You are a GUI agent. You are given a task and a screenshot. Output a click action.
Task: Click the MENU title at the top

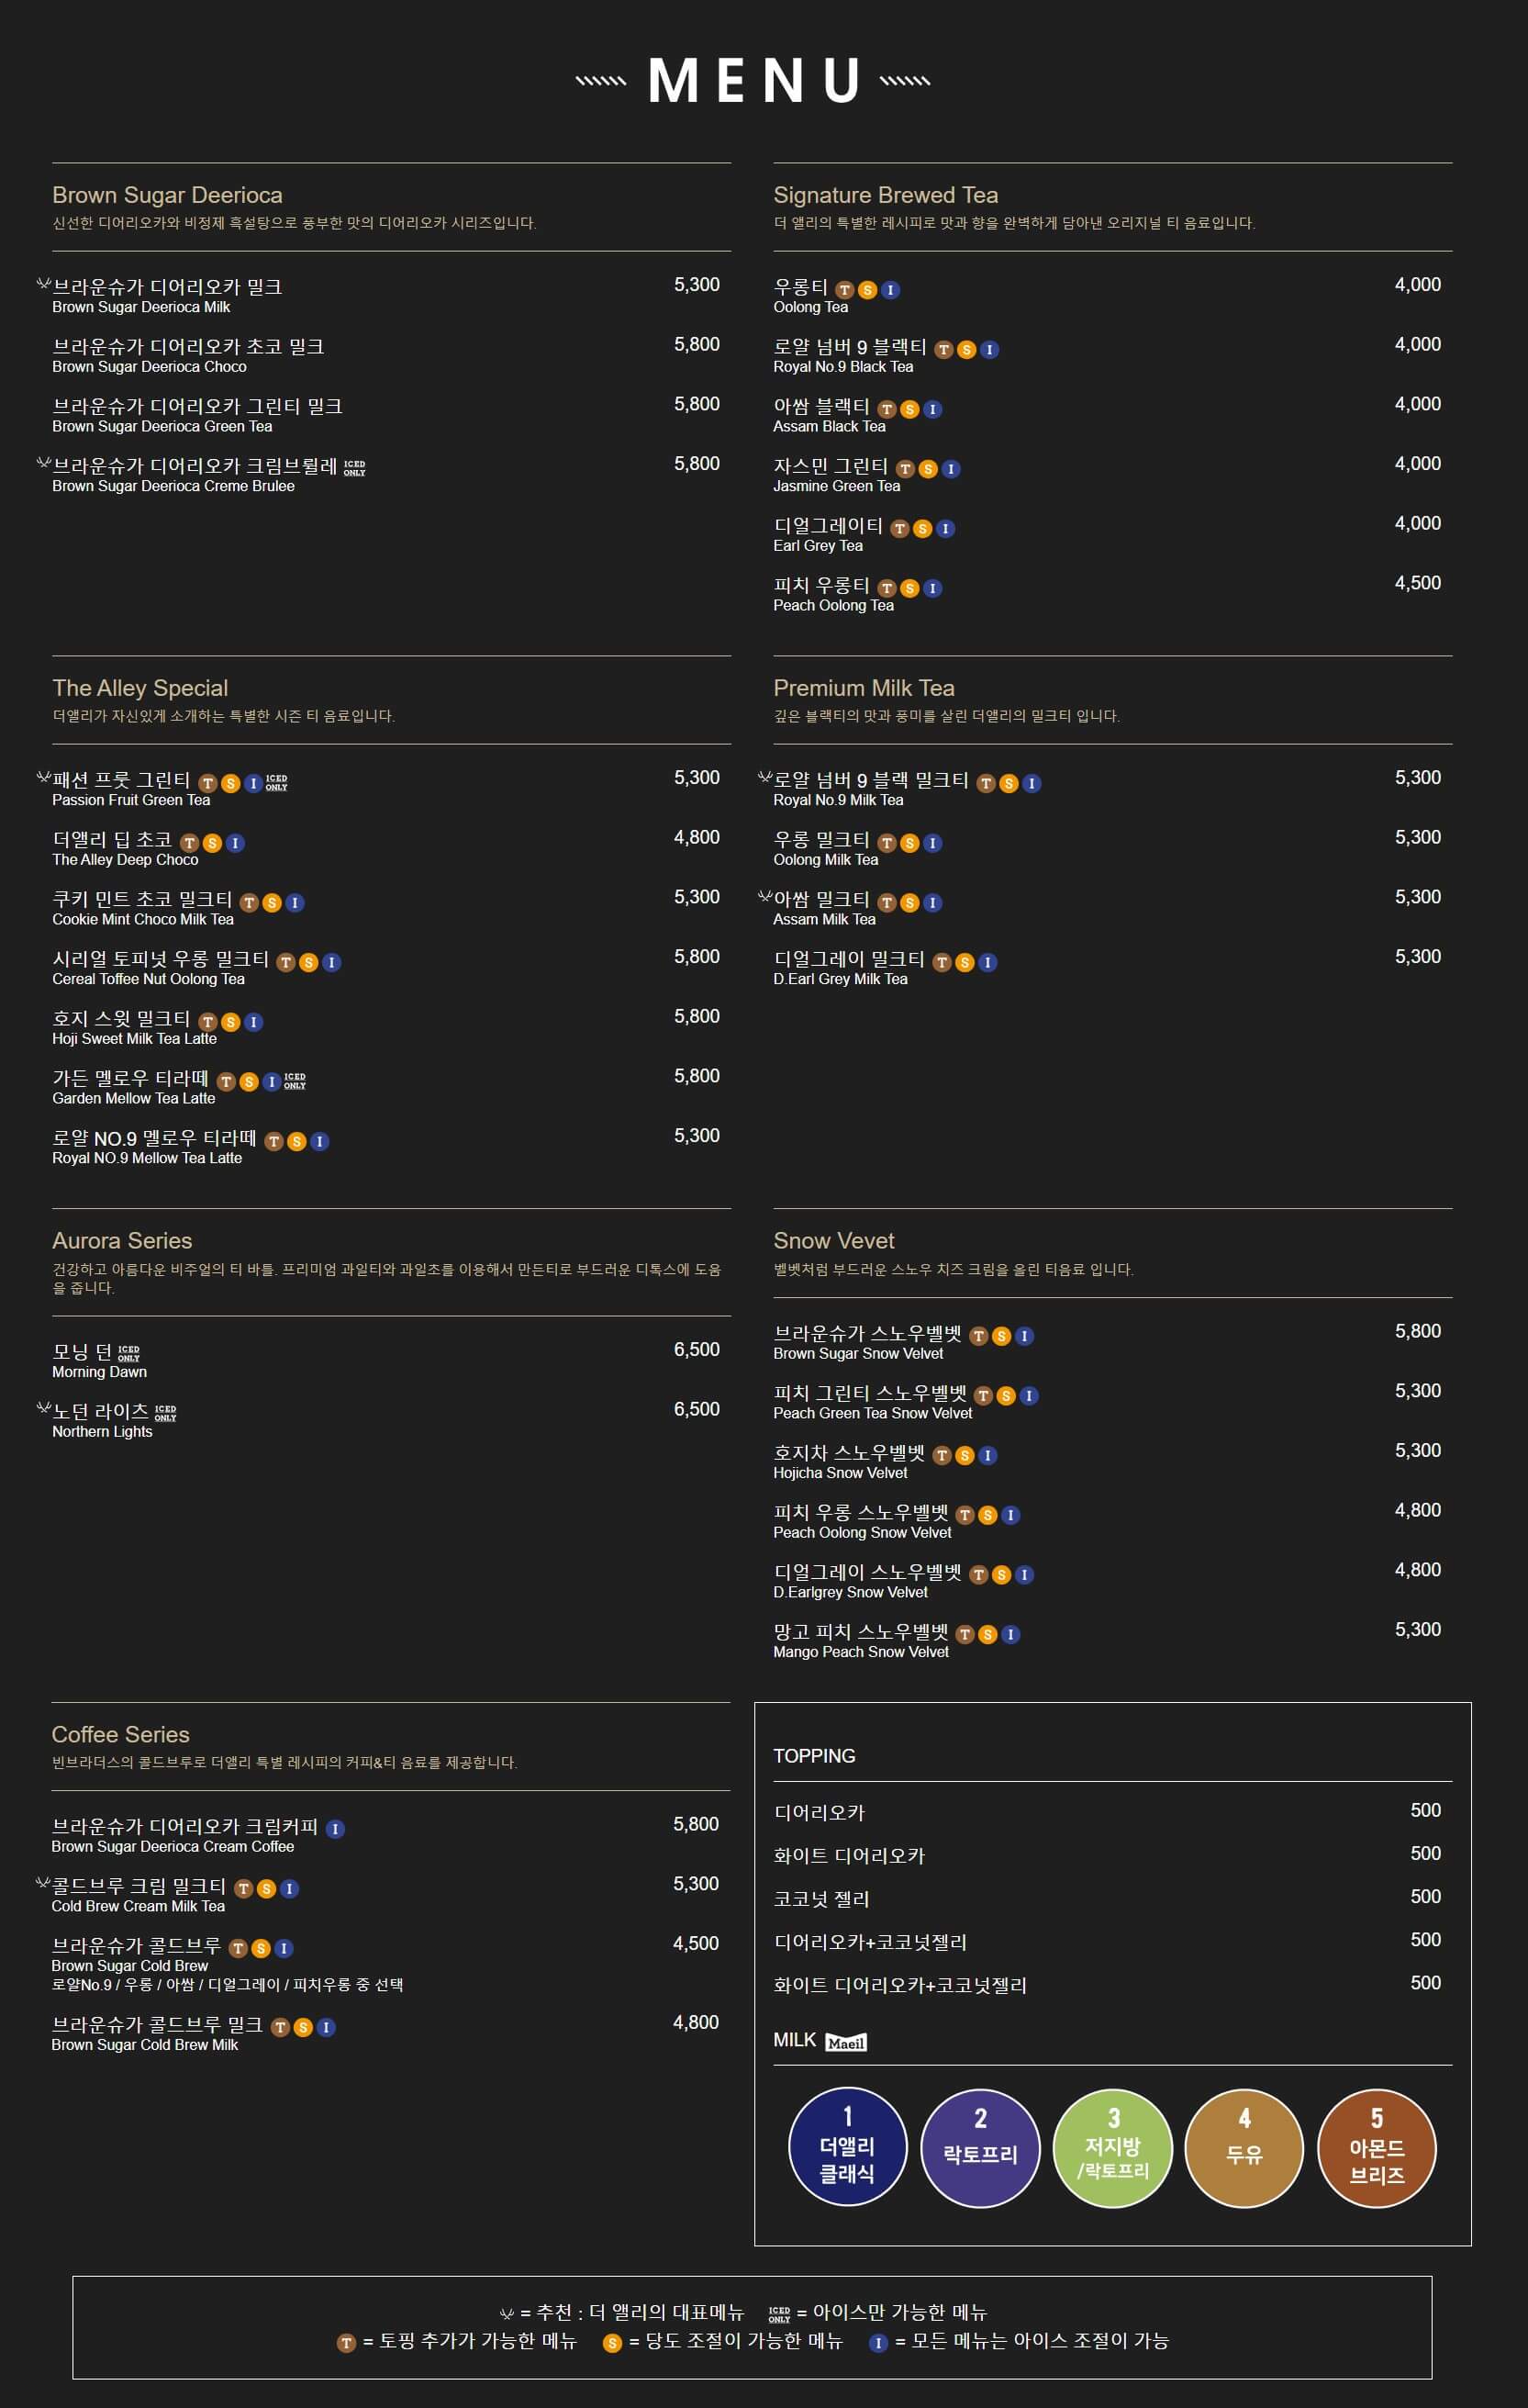pyautogui.click(x=754, y=81)
